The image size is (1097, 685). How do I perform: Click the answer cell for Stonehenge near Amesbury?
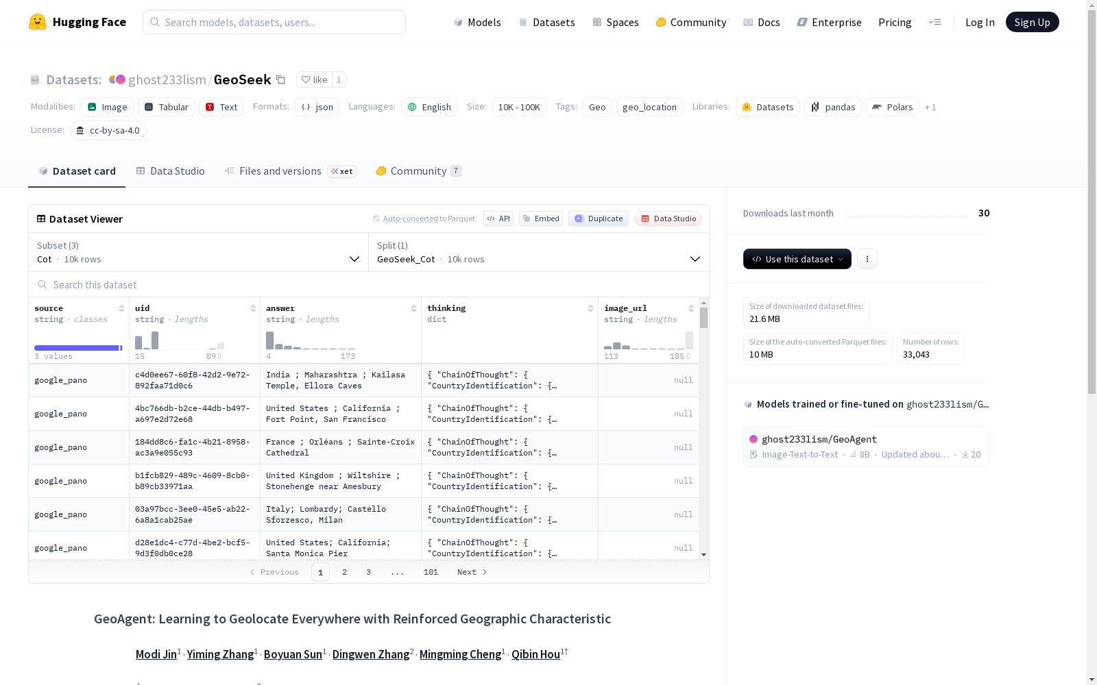[341, 481]
